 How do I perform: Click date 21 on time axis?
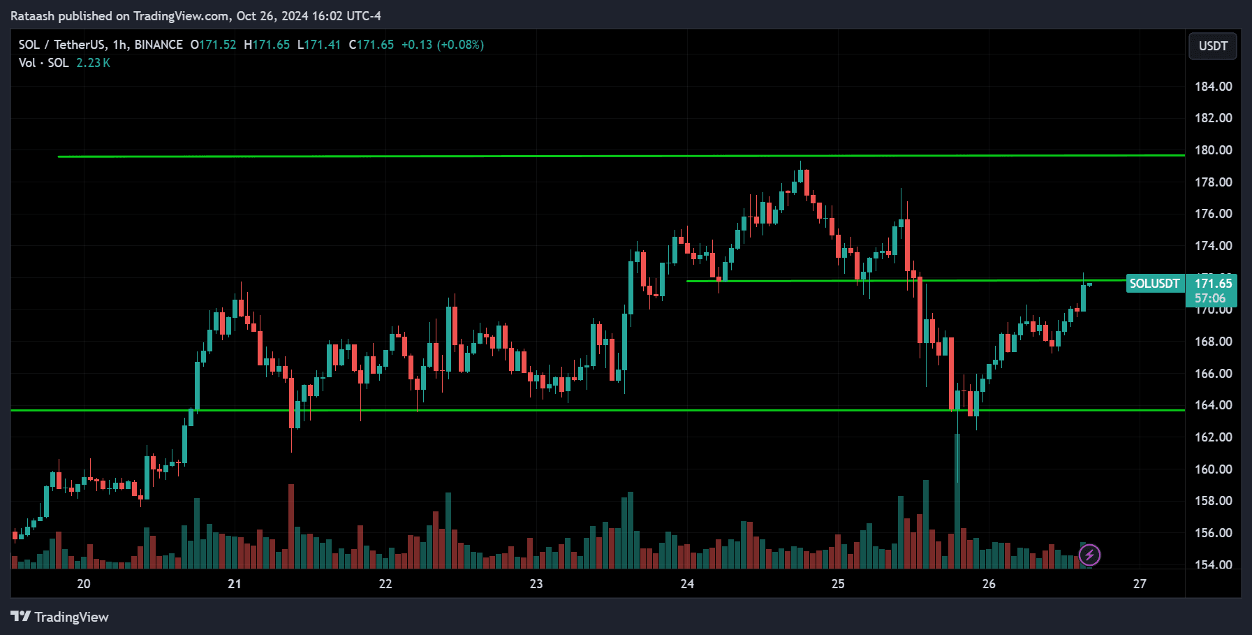(235, 584)
